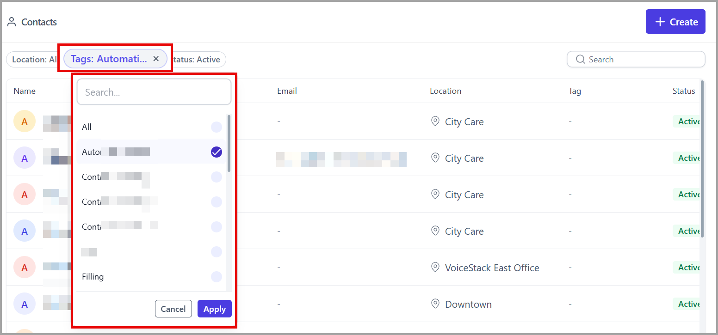Click the Cancel button
The width and height of the screenshot is (718, 335).
pos(173,309)
